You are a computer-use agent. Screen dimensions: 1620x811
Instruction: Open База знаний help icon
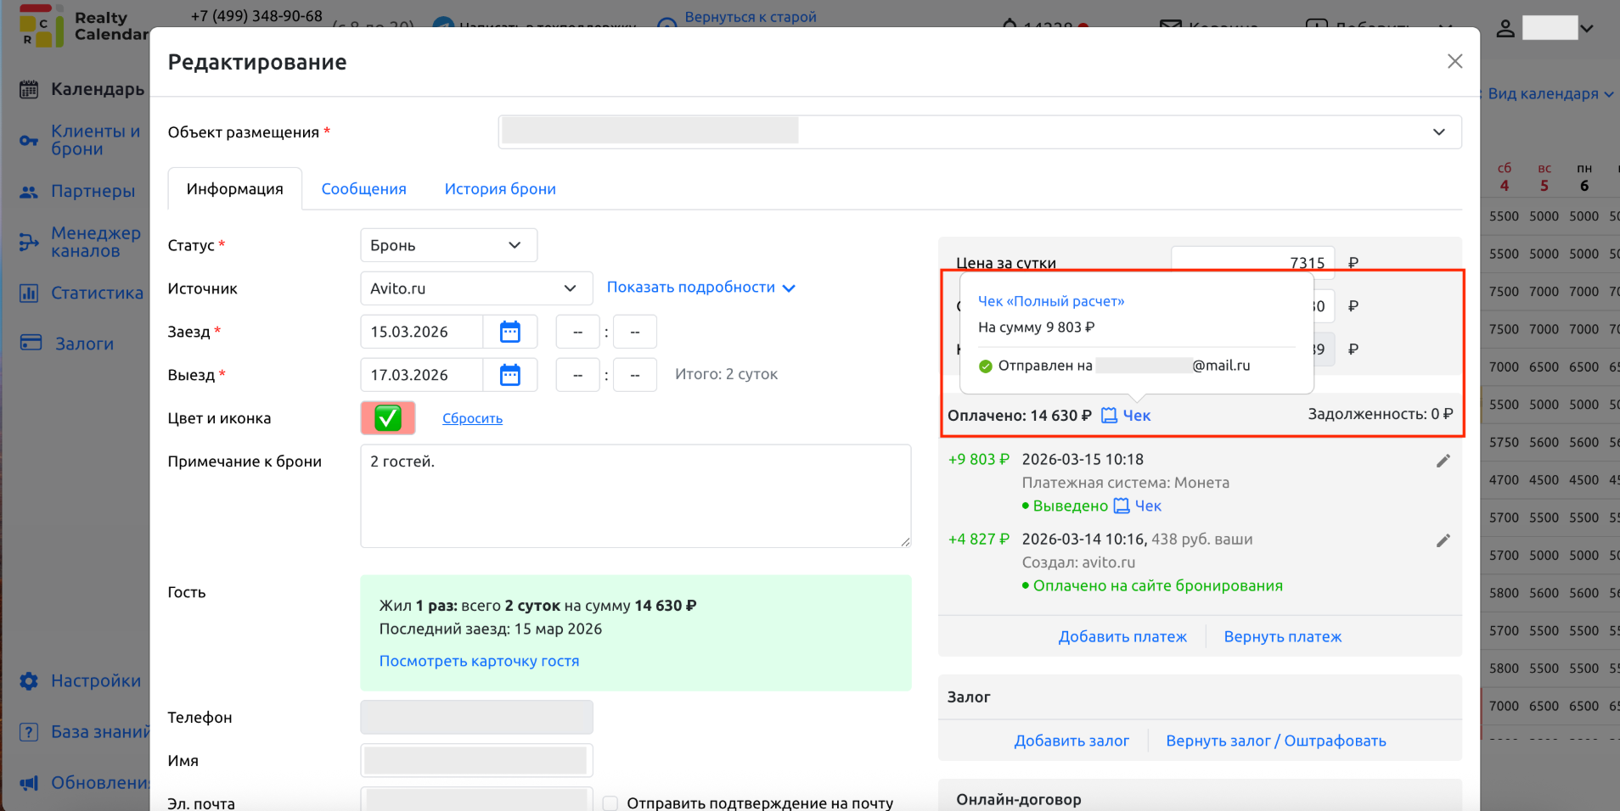(29, 732)
